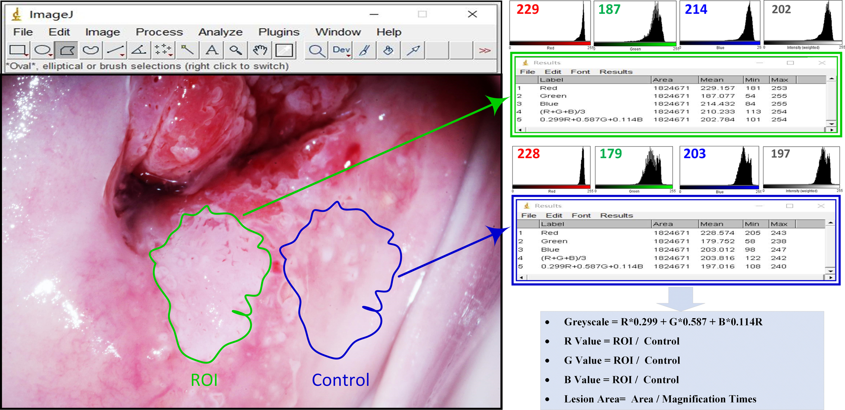This screenshot has height=410, width=845.
Task: Select mean value 228.574 in lower Results
Action: coord(717,233)
